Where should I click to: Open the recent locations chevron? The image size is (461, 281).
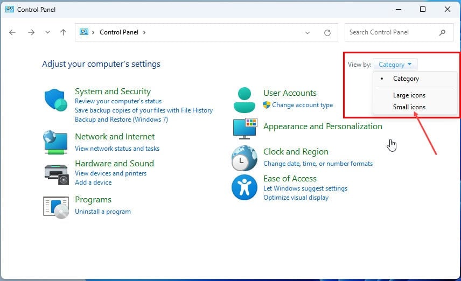tap(47, 32)
